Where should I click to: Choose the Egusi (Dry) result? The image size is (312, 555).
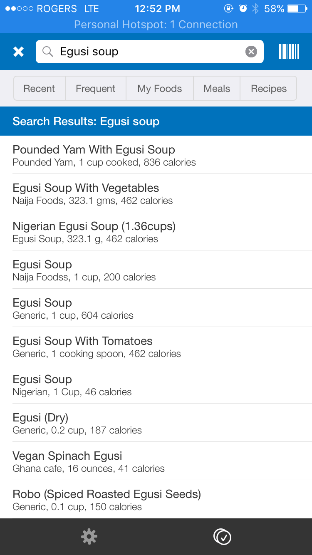click(x=156, y=423)
